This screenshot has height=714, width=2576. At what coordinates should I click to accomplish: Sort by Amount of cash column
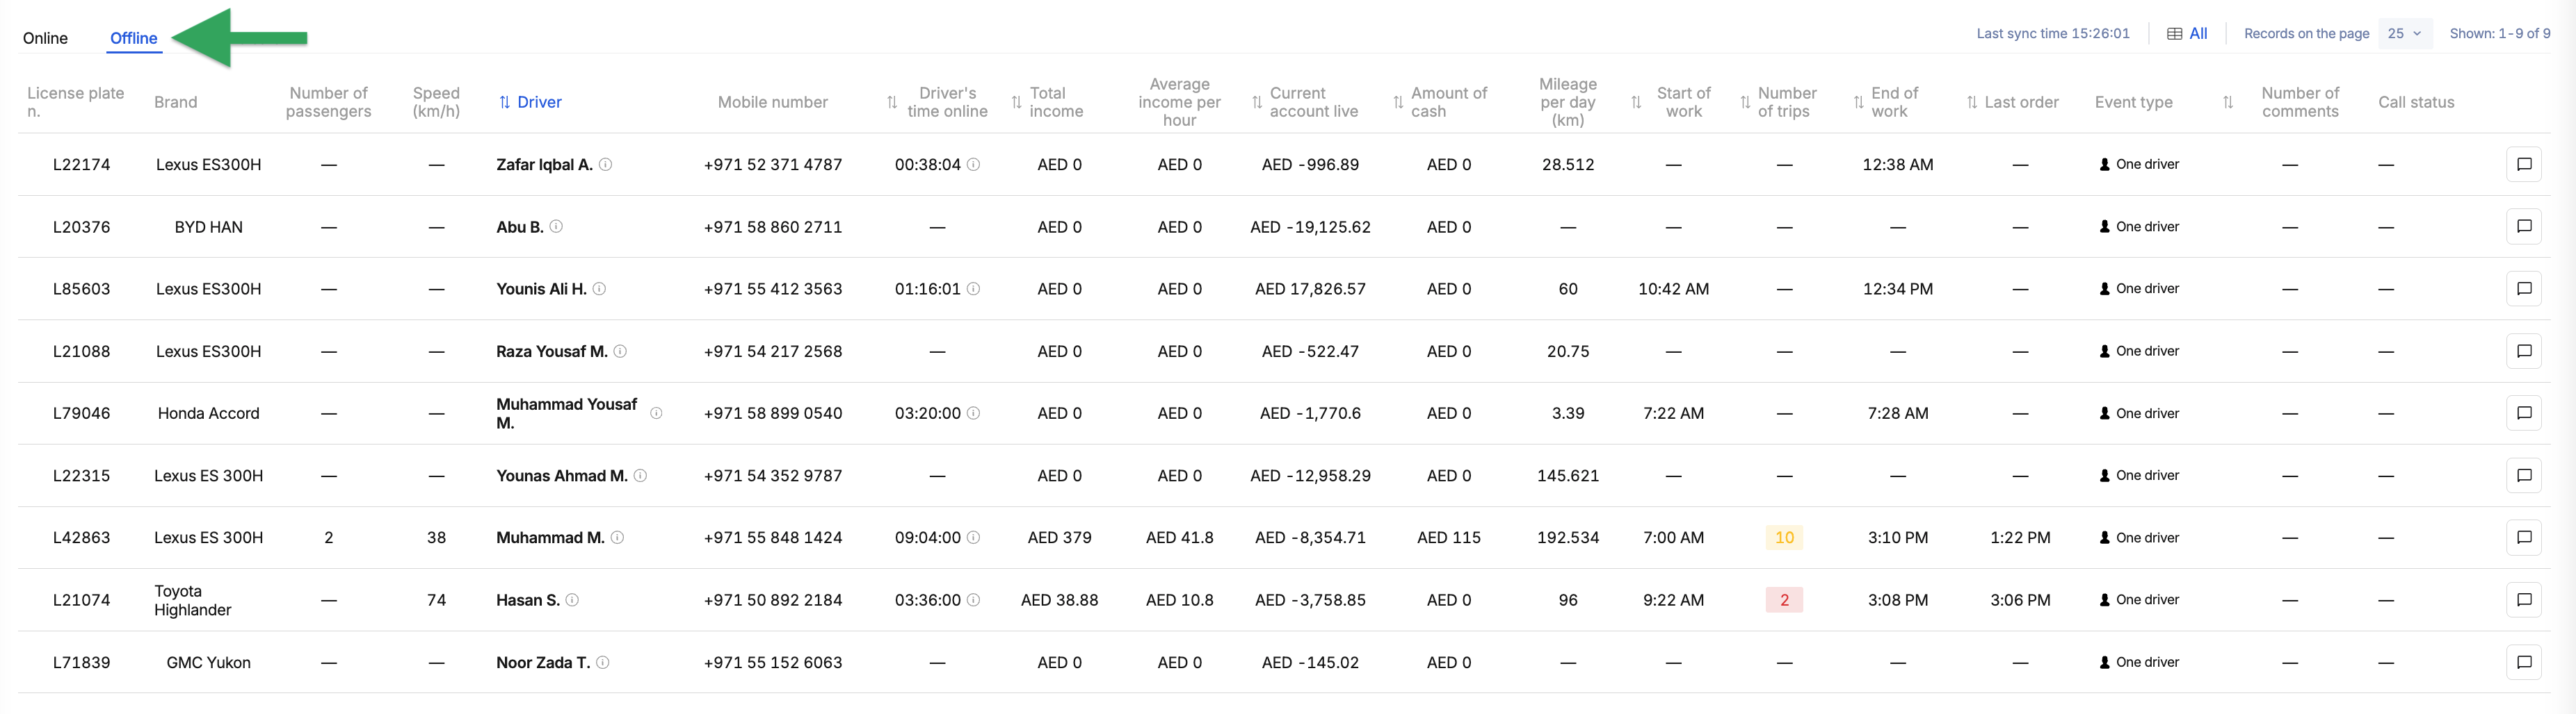tap(1399, 102)
